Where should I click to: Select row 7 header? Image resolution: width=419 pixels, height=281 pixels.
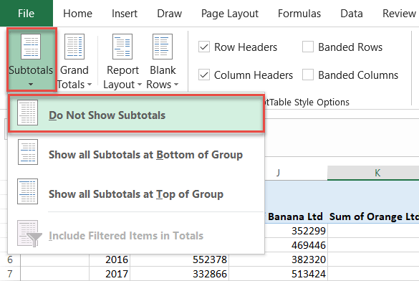point(10,274)
